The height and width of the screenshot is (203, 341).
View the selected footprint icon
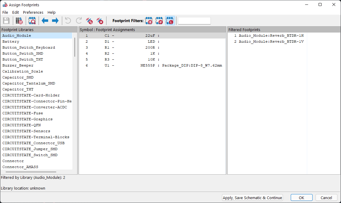32,21
